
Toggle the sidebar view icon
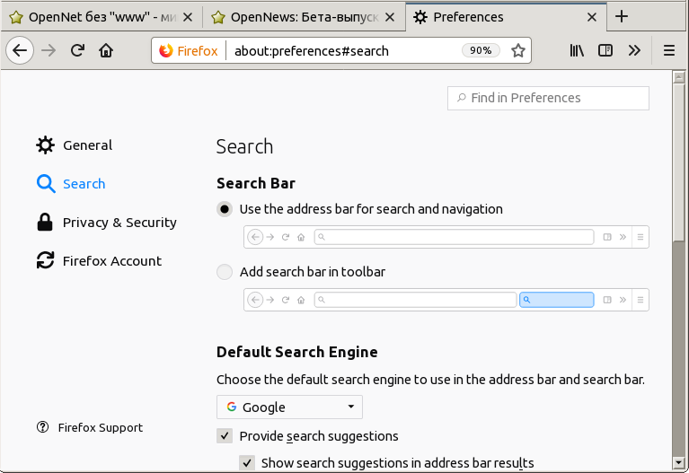605,51
